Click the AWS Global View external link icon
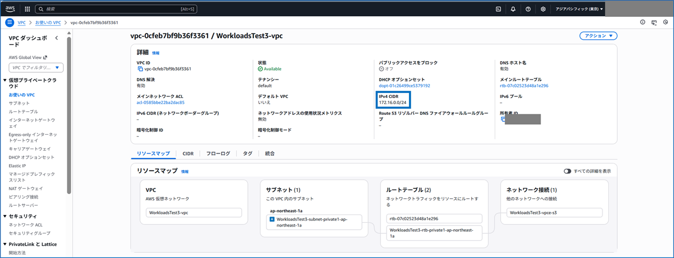 coord(45,58)
